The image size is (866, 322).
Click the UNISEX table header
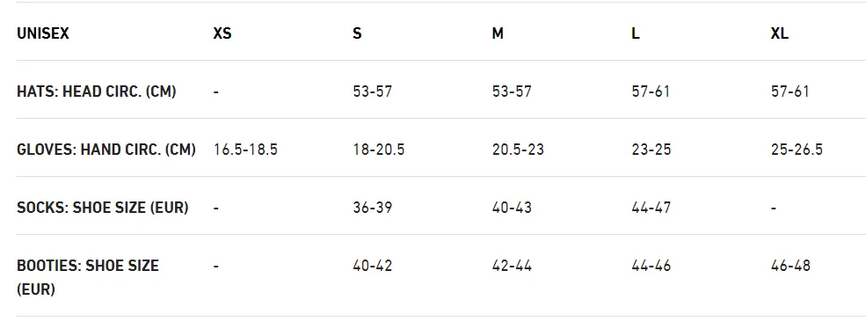tap(43, 33)
